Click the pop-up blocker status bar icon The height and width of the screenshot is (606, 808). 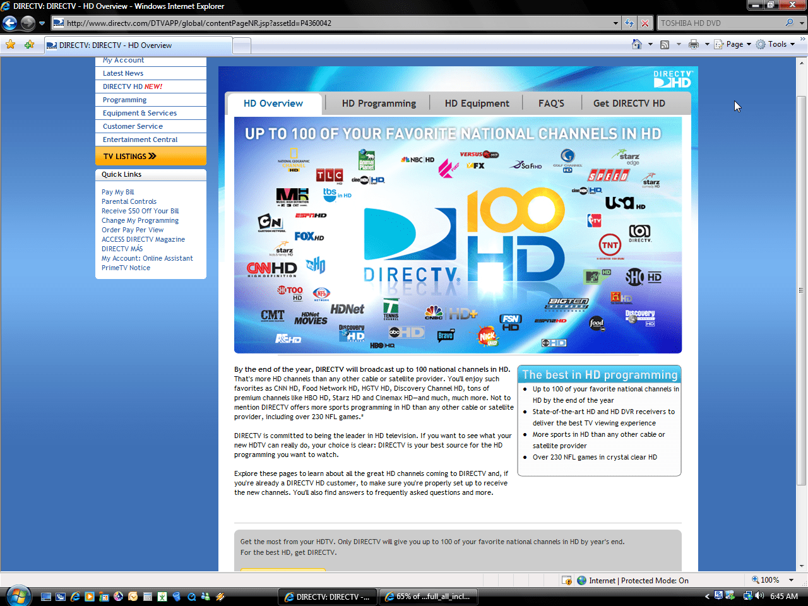click(567, 580)
